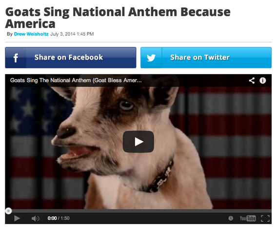278x227 pixels.
Task: Enter fullscreen mode in the video player
Action: (x=265, y=219)
